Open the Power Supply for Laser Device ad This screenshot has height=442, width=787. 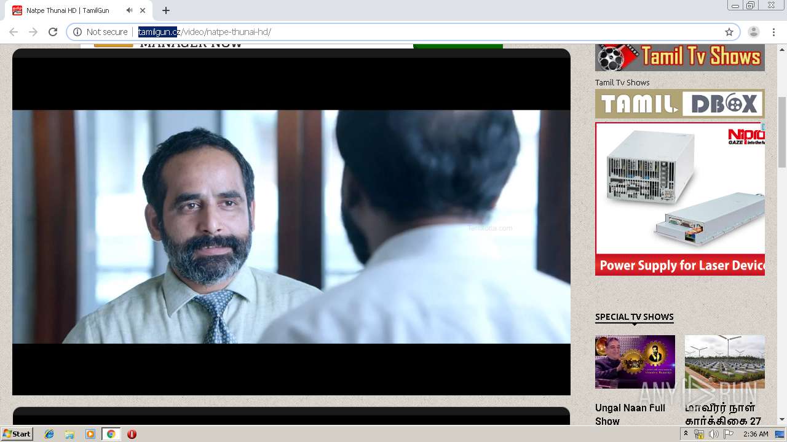coord(680,199)
